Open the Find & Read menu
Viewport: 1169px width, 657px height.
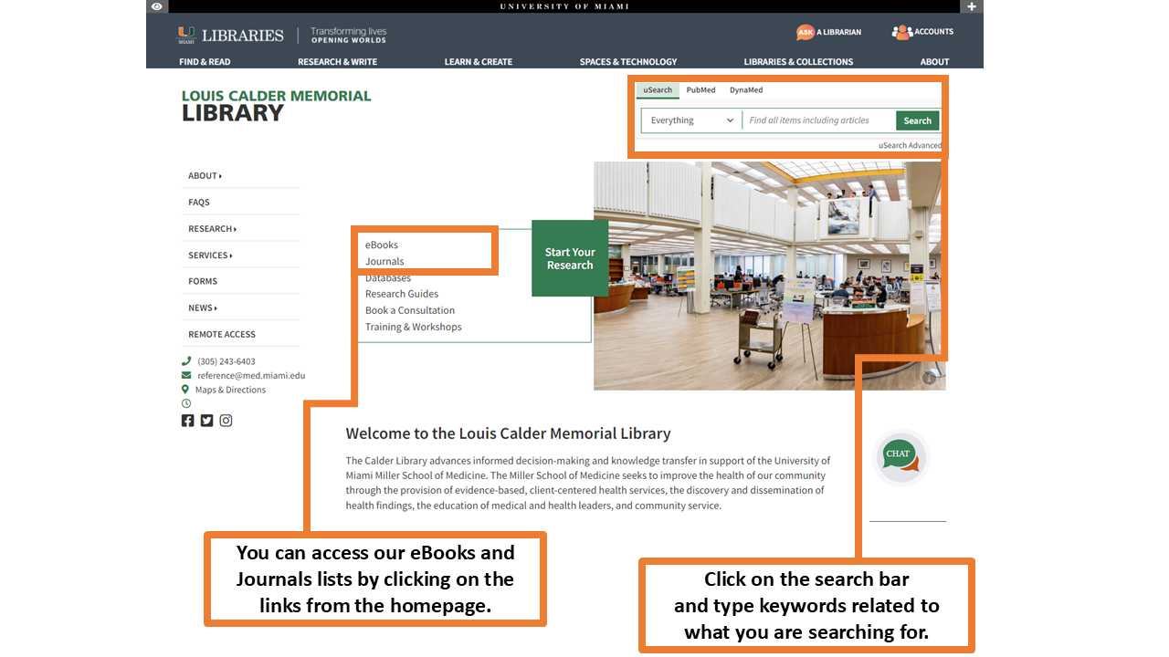(x=205, y=62)
